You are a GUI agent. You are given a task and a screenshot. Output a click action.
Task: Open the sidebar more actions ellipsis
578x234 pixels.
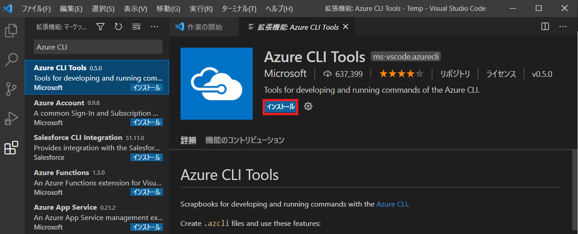point(154,27)
